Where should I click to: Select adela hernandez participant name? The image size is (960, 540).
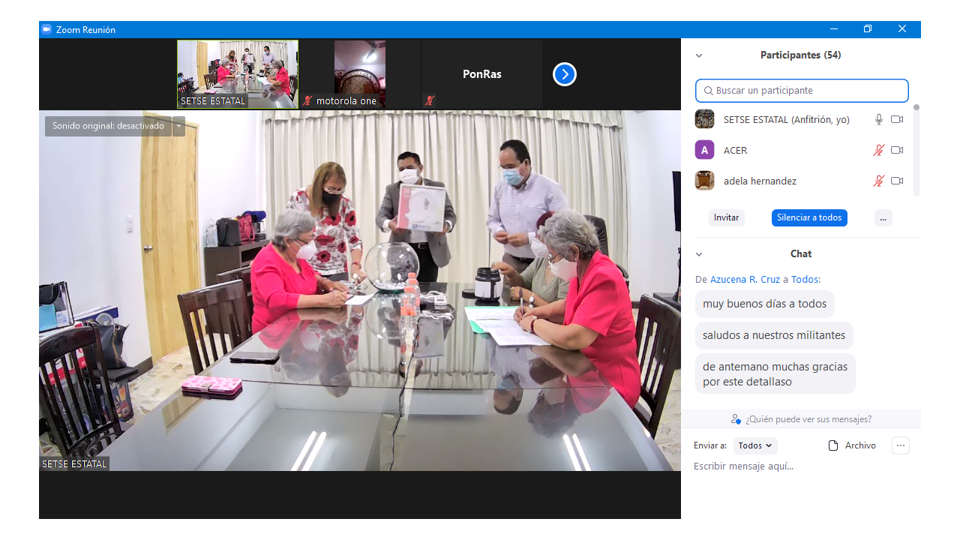pos(760,181)
